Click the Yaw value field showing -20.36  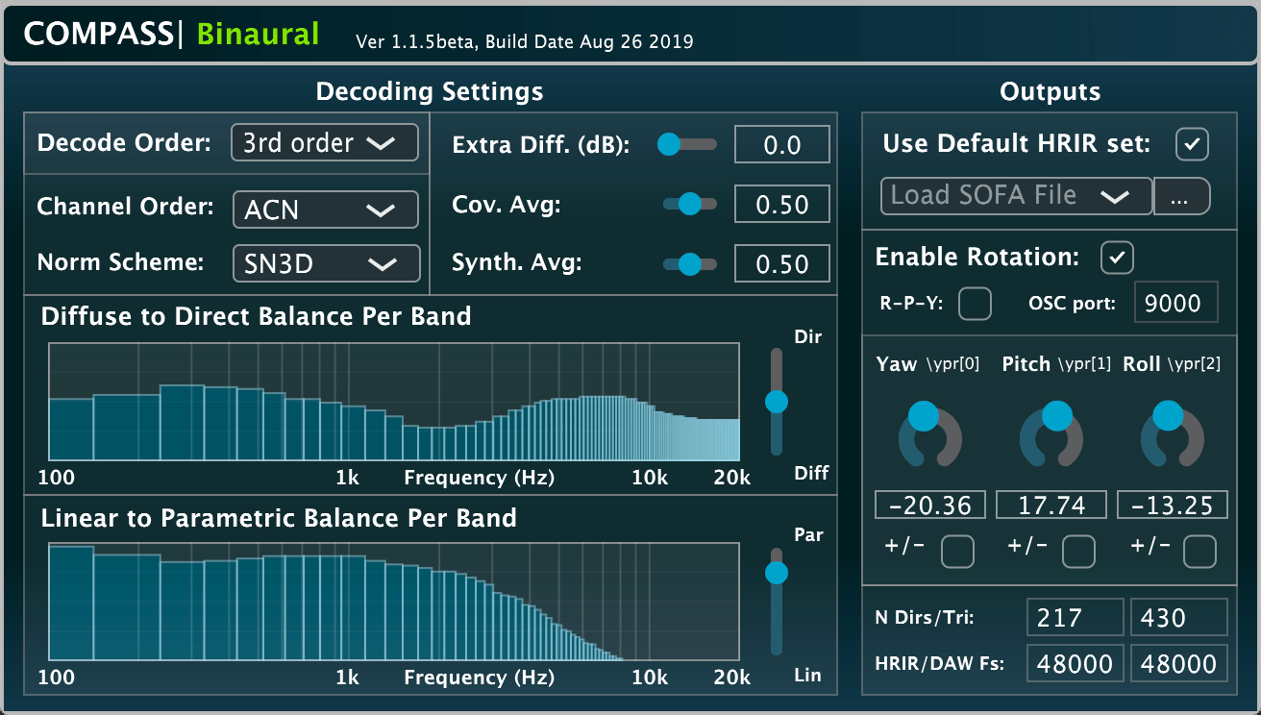(x=930, y=505)
